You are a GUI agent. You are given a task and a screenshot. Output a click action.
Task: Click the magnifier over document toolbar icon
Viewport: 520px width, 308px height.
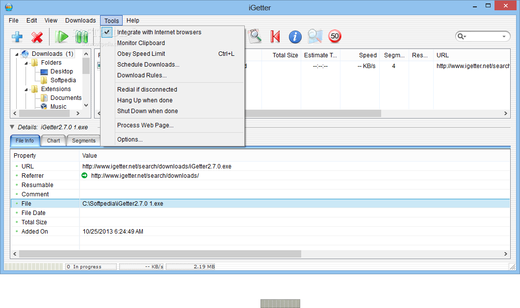point(255,36)
